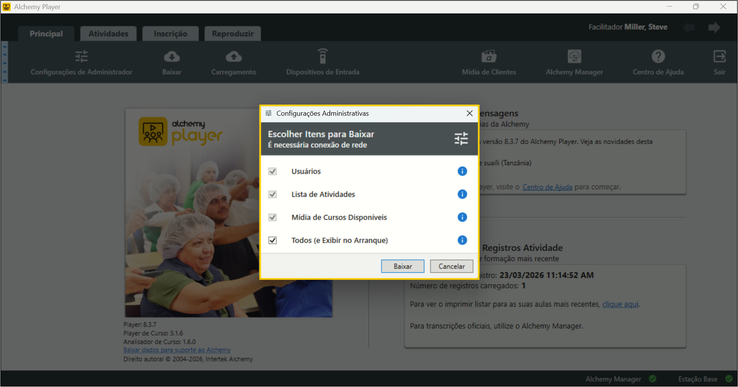Click the 'Escolher Itens para Baixar' heading

click(x=321, y=134)
